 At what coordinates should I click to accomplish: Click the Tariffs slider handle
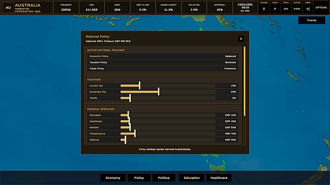(130, 98)
